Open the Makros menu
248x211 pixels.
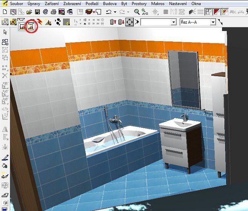tap(158, 3)
